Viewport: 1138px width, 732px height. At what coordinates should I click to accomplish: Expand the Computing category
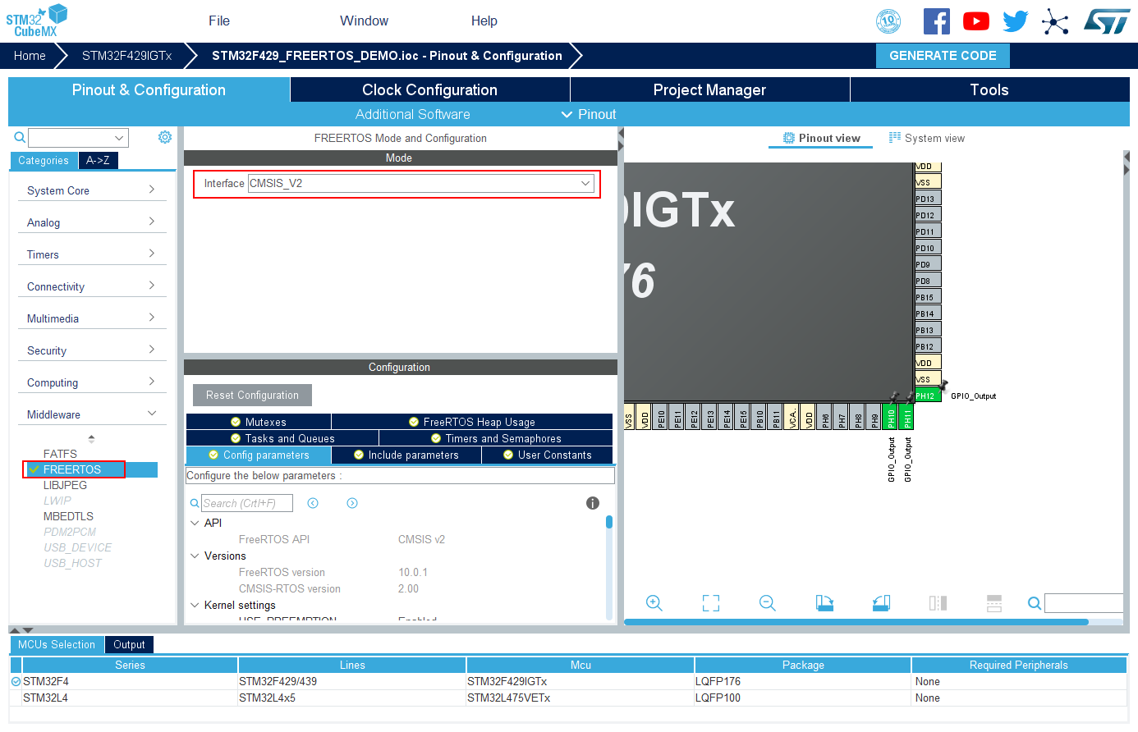(x=92, y=382)
